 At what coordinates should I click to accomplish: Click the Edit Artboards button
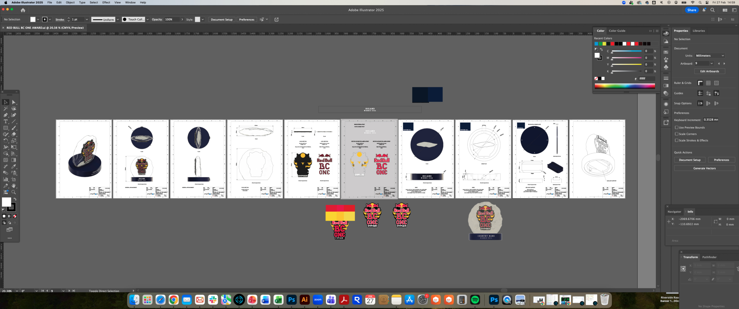(x=709, y=71)
